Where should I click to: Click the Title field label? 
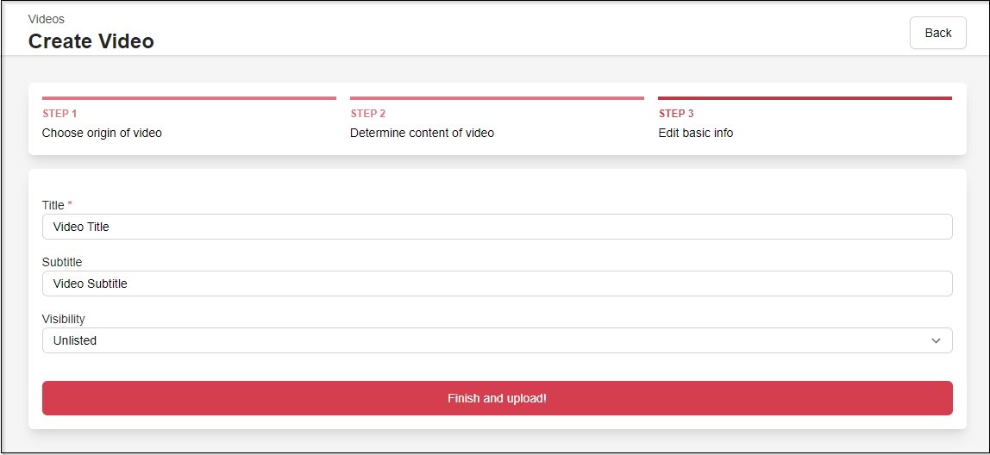click(x=53, y=205)
